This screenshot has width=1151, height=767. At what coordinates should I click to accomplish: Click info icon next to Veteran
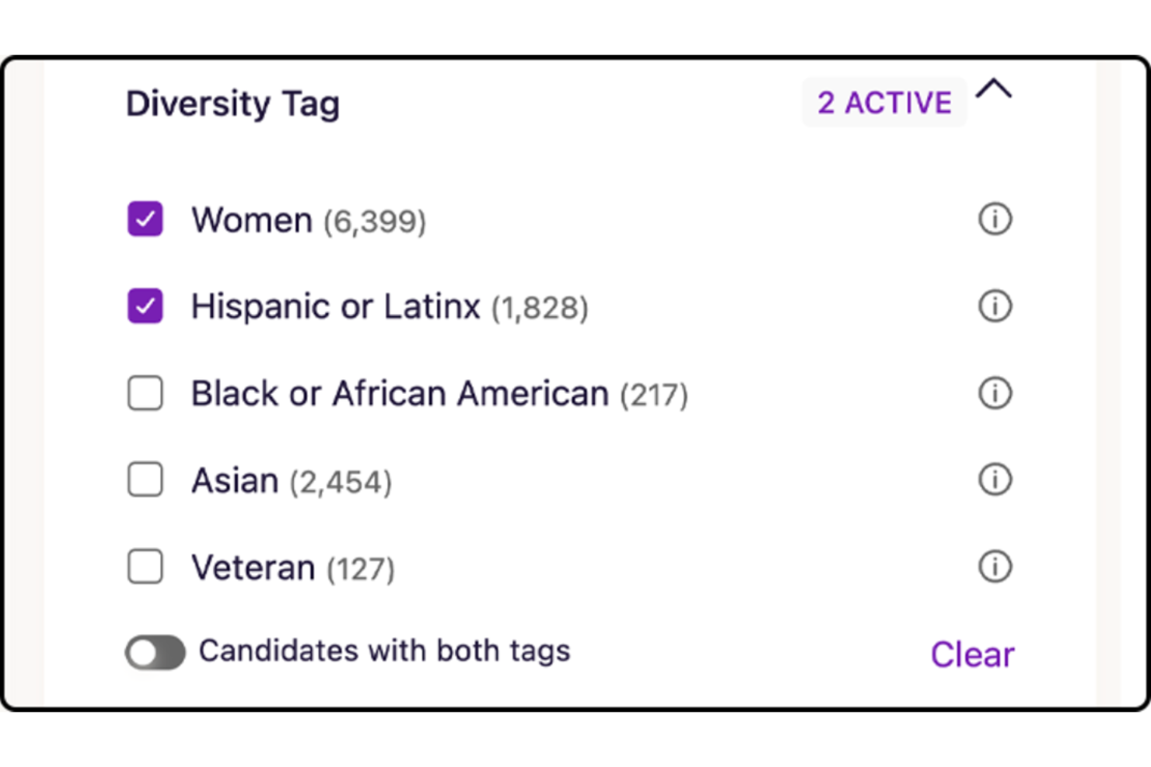point(994,567)
